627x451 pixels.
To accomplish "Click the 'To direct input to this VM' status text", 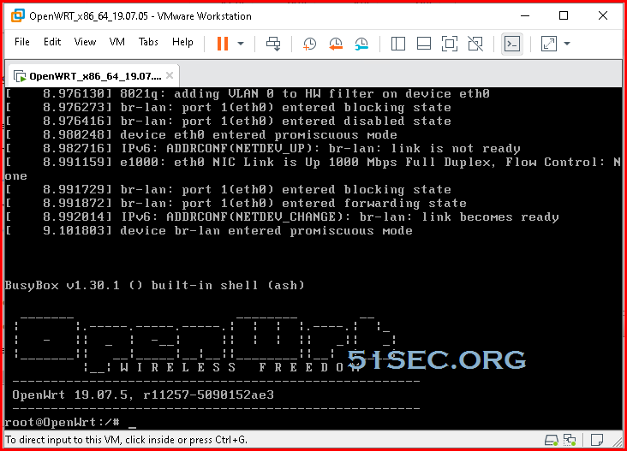I will pos(127,440).
